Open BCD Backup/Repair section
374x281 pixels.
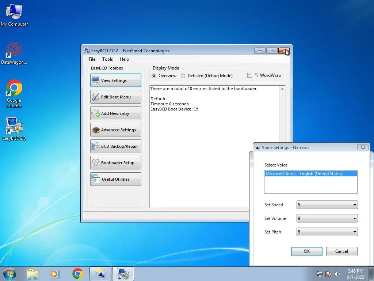coord(116,146)
